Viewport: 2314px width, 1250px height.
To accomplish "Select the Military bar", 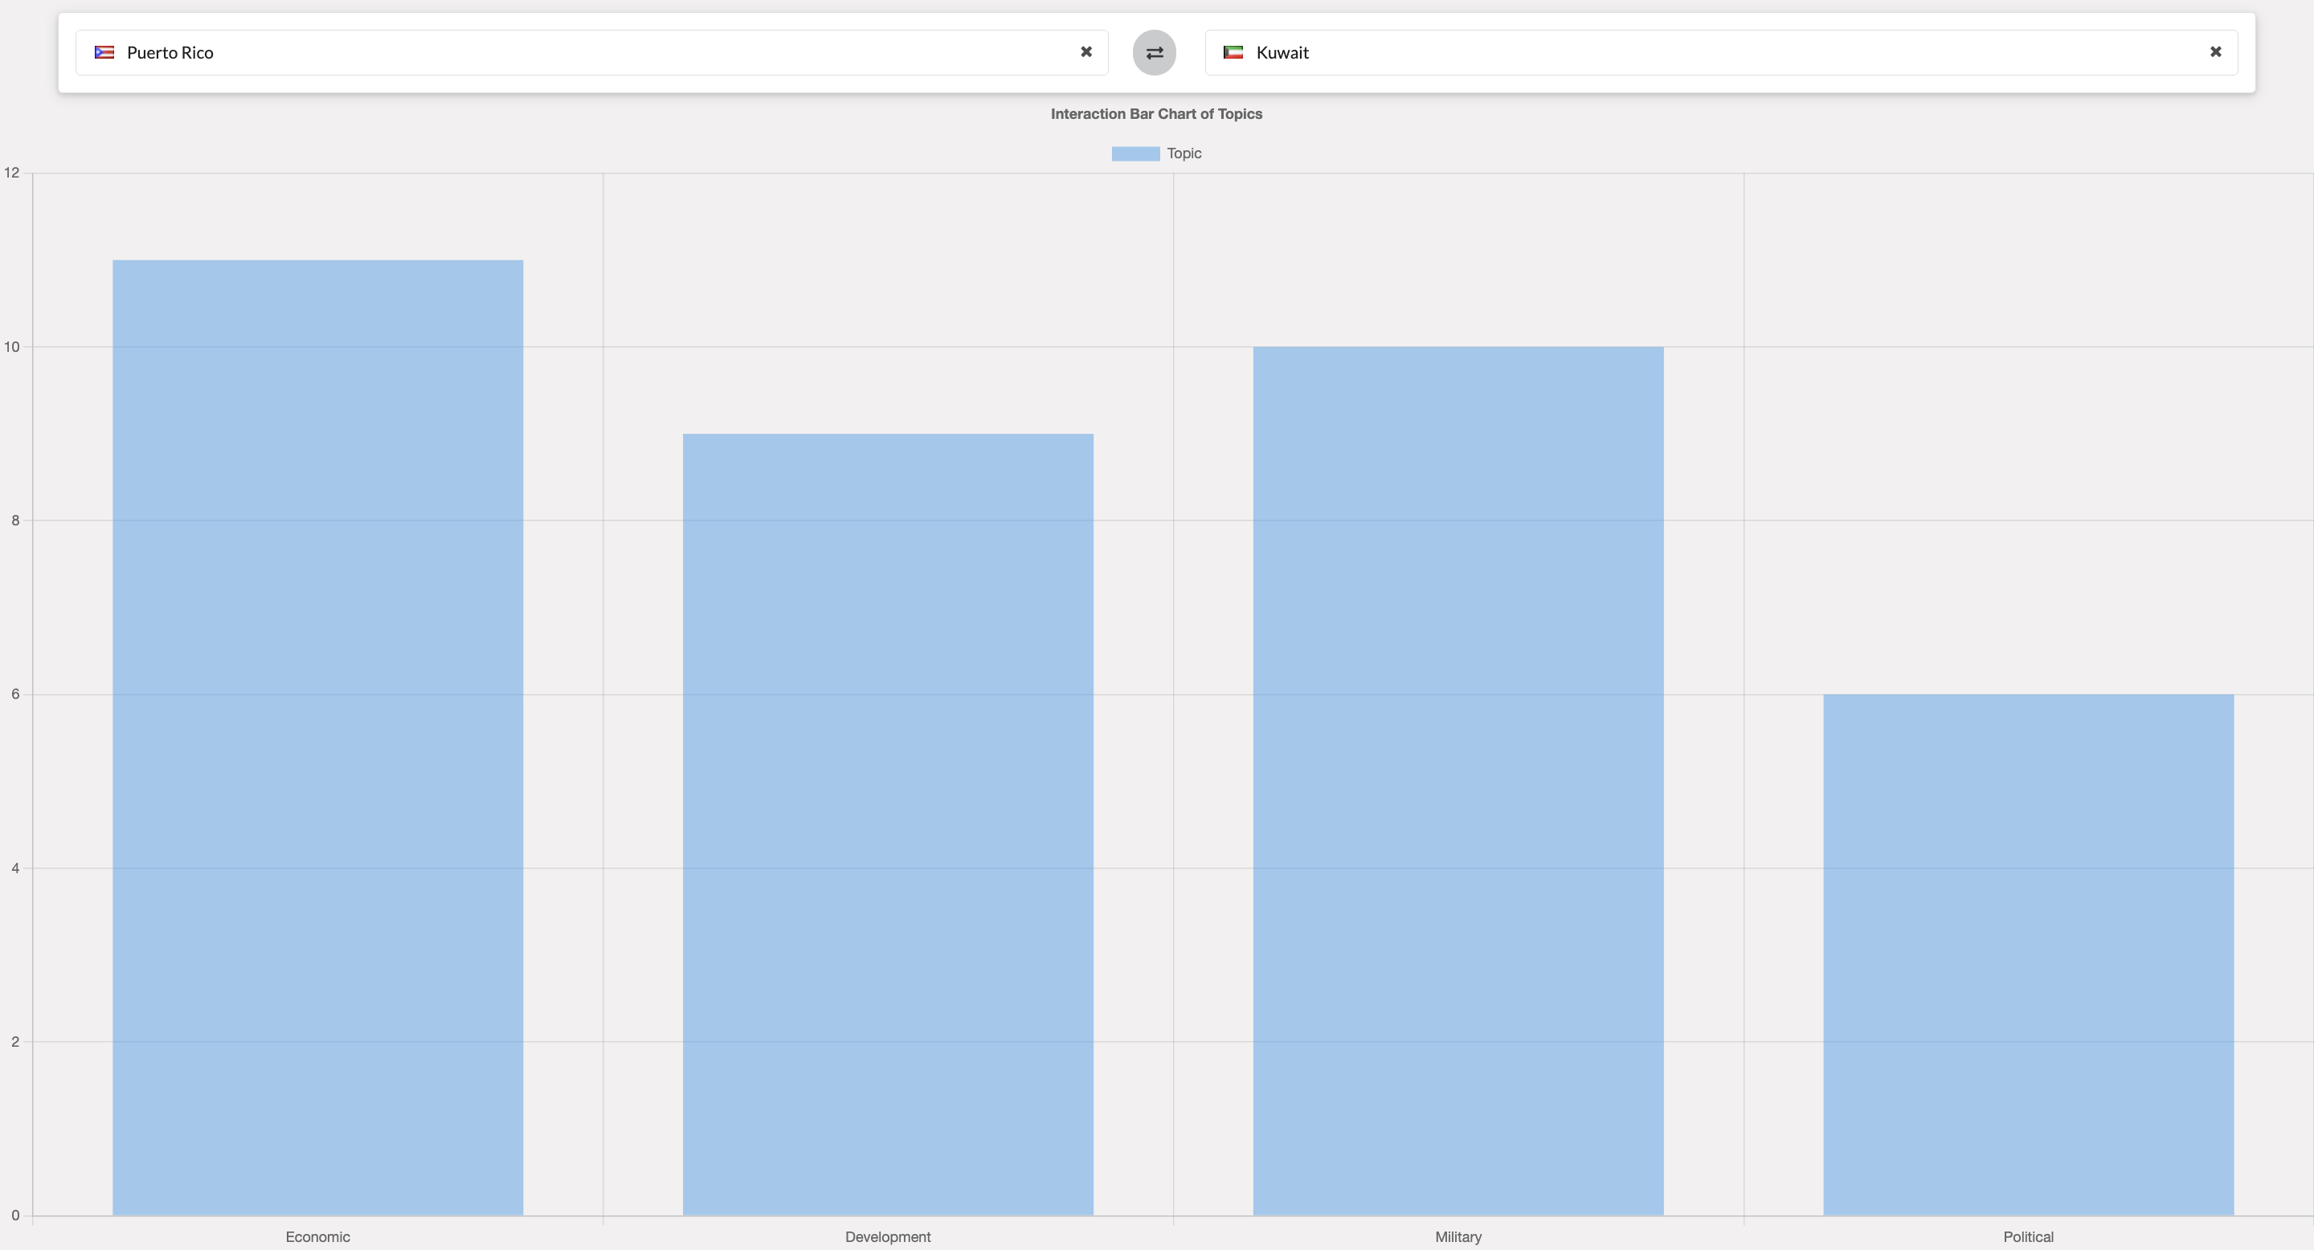I will coord(1458,781).
